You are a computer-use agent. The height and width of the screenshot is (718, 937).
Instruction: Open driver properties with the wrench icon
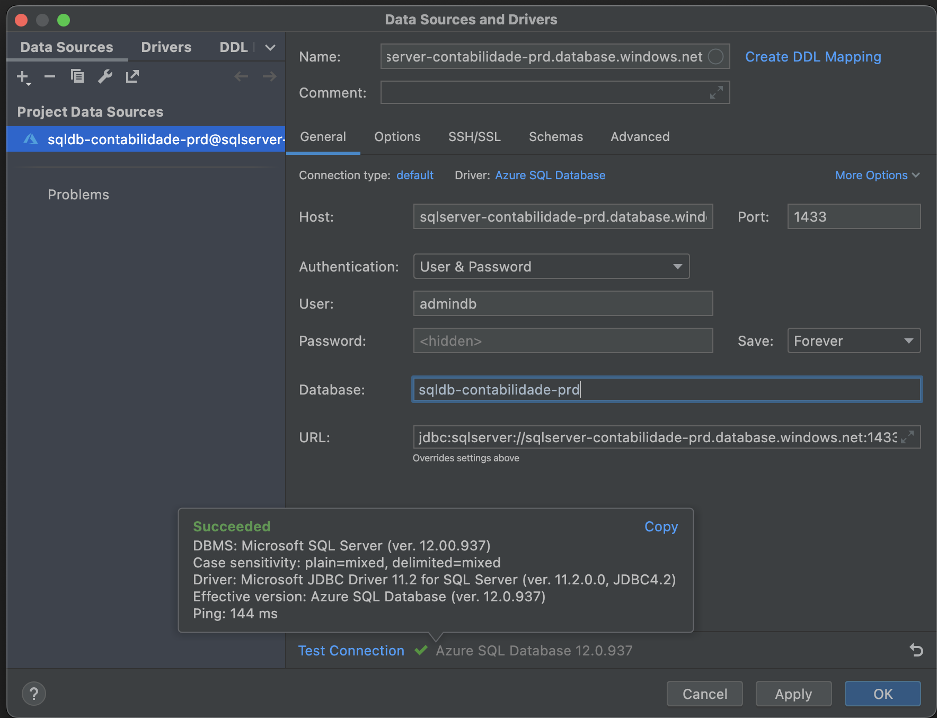point(105,76)
